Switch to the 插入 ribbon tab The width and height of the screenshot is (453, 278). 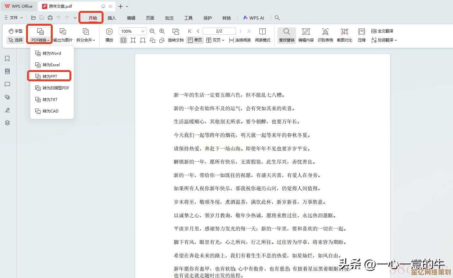click(112, 18)
